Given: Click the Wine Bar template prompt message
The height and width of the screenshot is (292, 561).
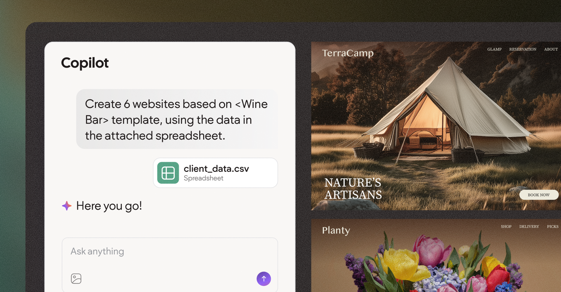Looking at the screenshot, I should point(177,119).
